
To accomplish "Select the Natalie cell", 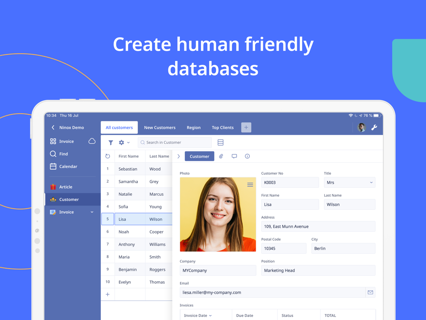I will pyautogui.click(x=130, y=194).
